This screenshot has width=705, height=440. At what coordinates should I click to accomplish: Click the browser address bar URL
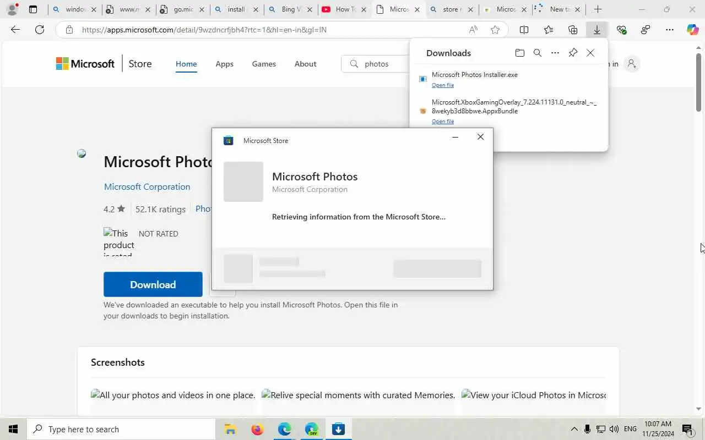[204, 30]
